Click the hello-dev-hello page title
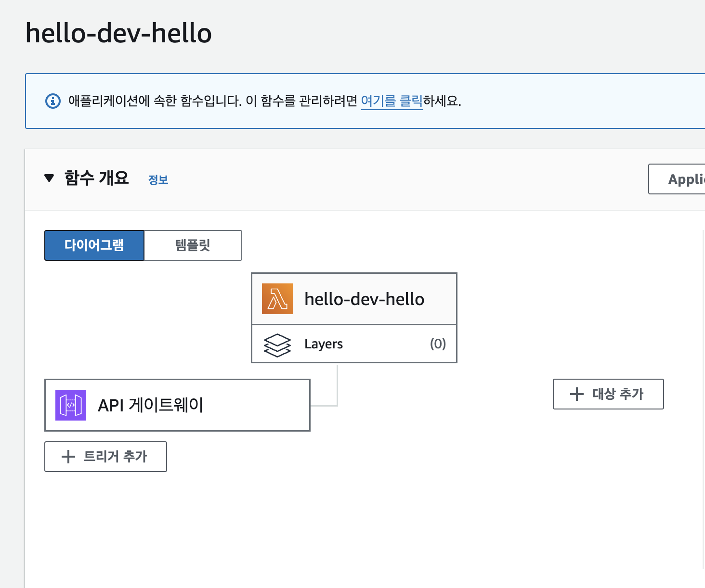705x588 pixels. 118,33
